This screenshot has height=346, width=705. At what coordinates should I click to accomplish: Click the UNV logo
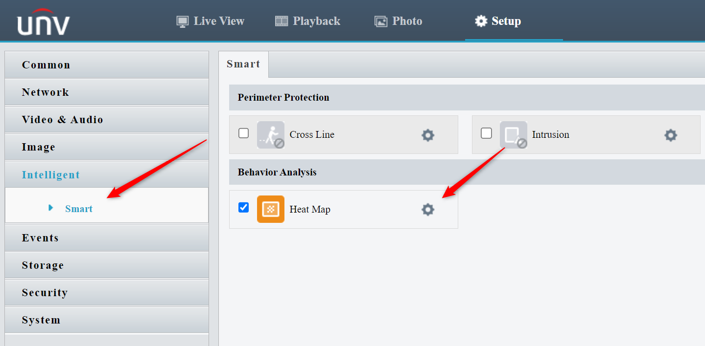coord(44,22)
